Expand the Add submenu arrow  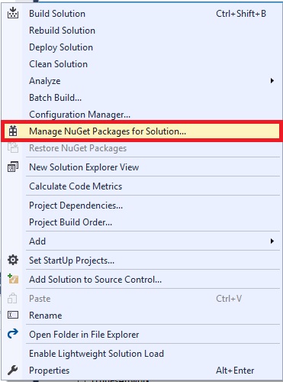tap(272, 241)
